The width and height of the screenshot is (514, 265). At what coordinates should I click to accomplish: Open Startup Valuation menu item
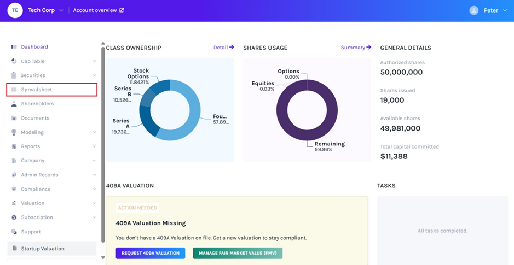[43, 249]
